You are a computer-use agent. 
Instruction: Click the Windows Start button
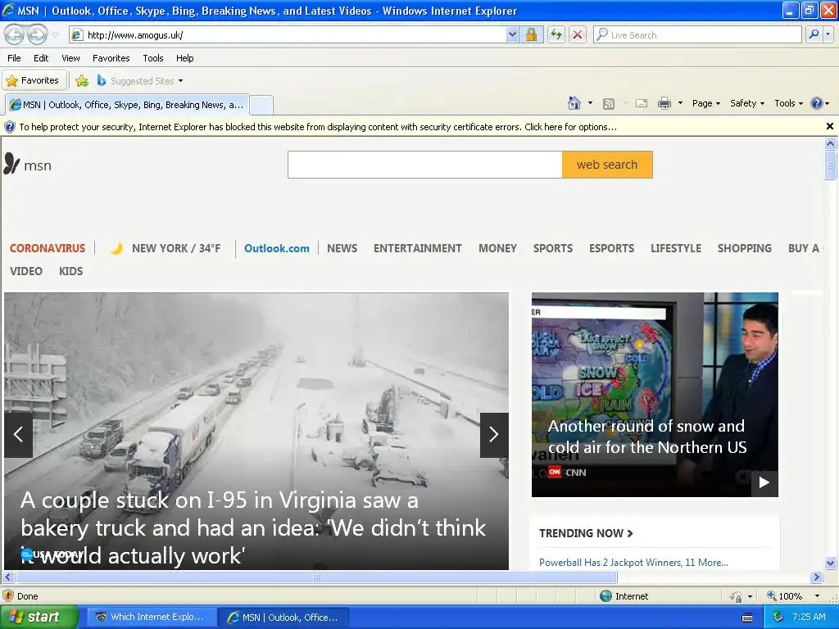[x=39, y=617]
